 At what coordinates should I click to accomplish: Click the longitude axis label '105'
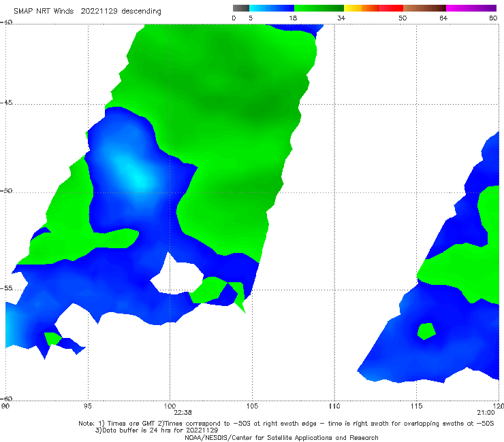252,406
